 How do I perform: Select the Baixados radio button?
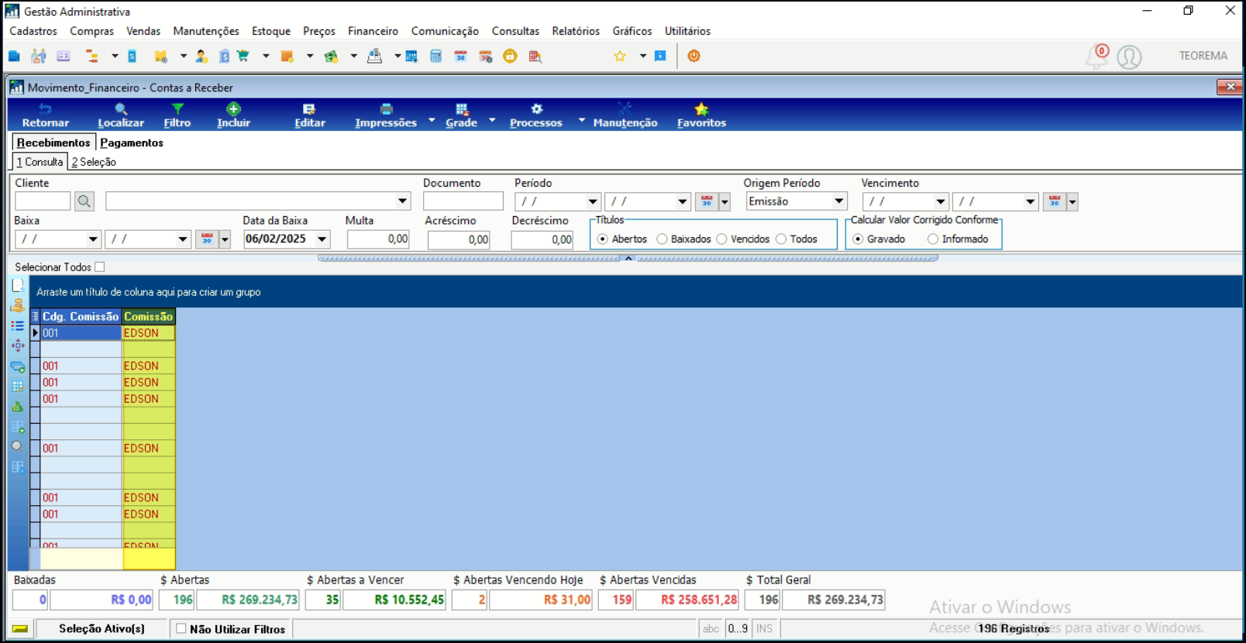click(x=662, y=239)
